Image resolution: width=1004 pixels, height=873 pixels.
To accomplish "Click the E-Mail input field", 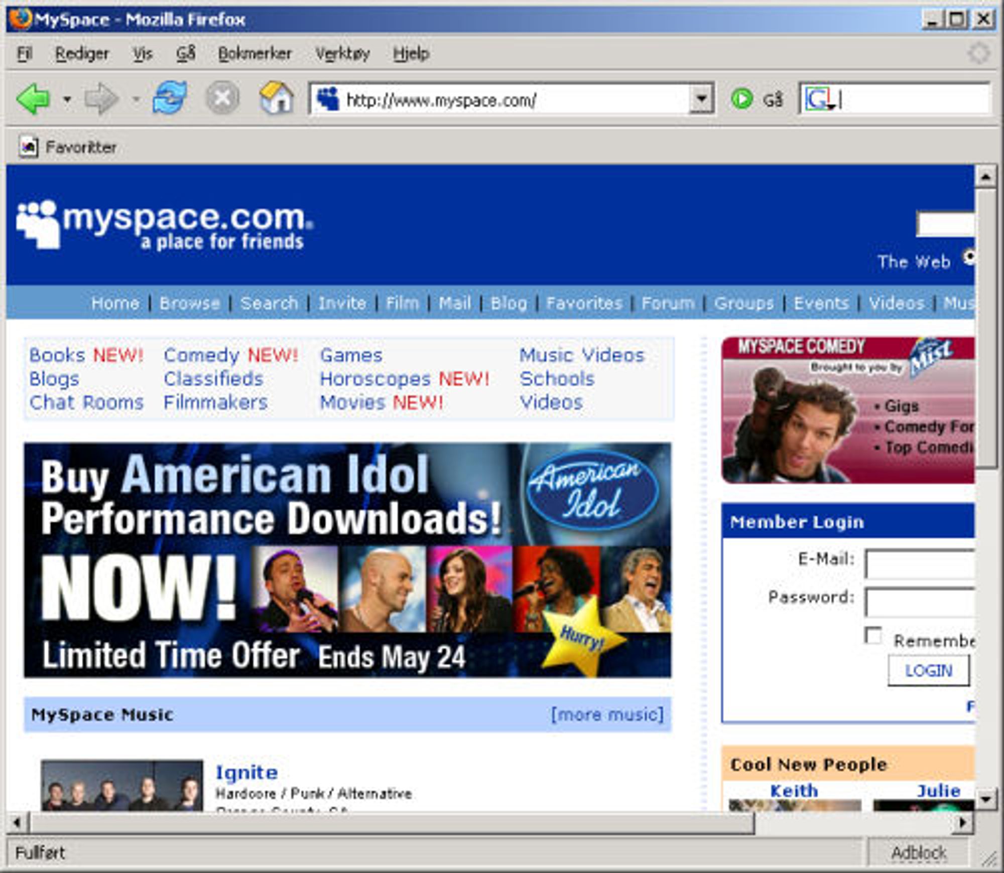I will [920, 564].
